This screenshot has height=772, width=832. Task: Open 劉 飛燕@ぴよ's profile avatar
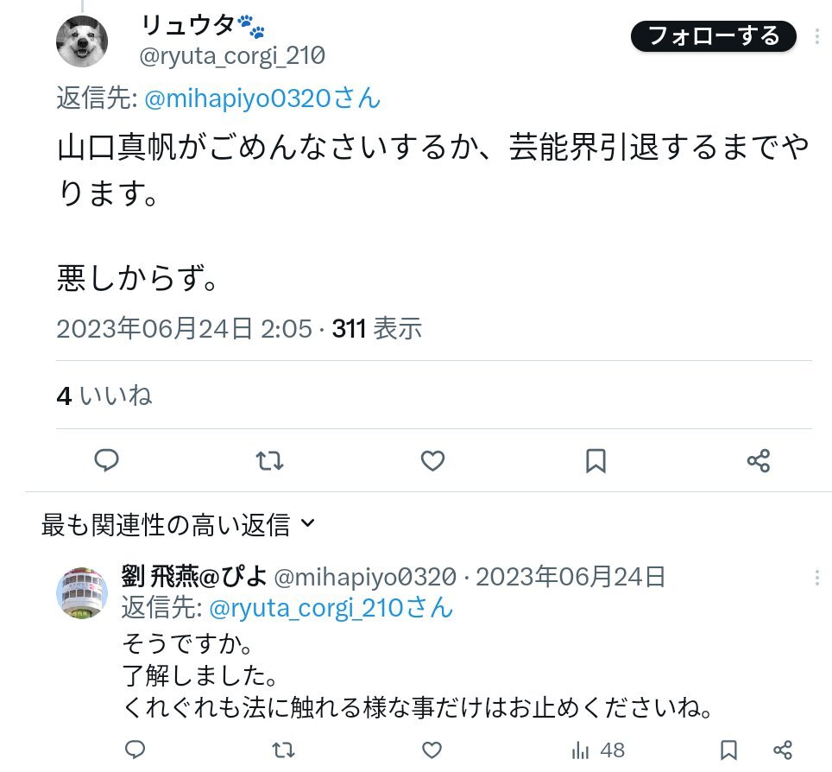coord(82,592)
